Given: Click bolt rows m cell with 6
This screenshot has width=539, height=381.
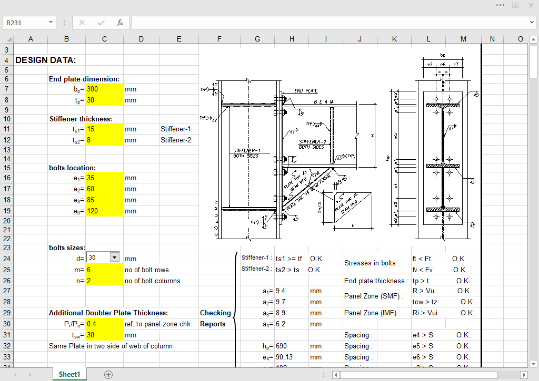Looking at the screenshot, I should pos(104,270).
